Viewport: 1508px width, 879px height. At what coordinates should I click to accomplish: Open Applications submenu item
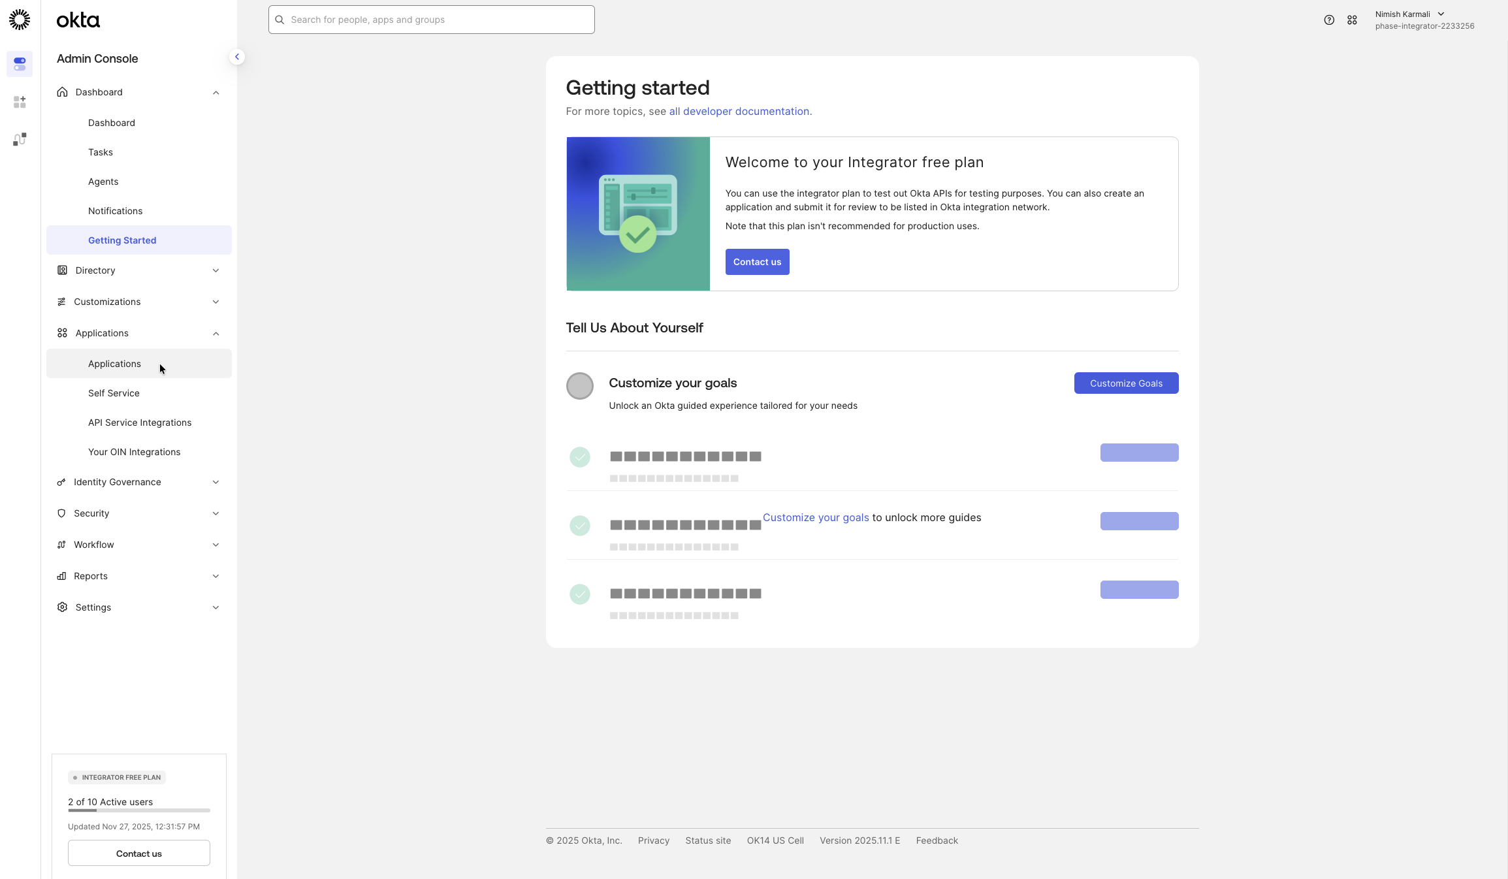138,364
